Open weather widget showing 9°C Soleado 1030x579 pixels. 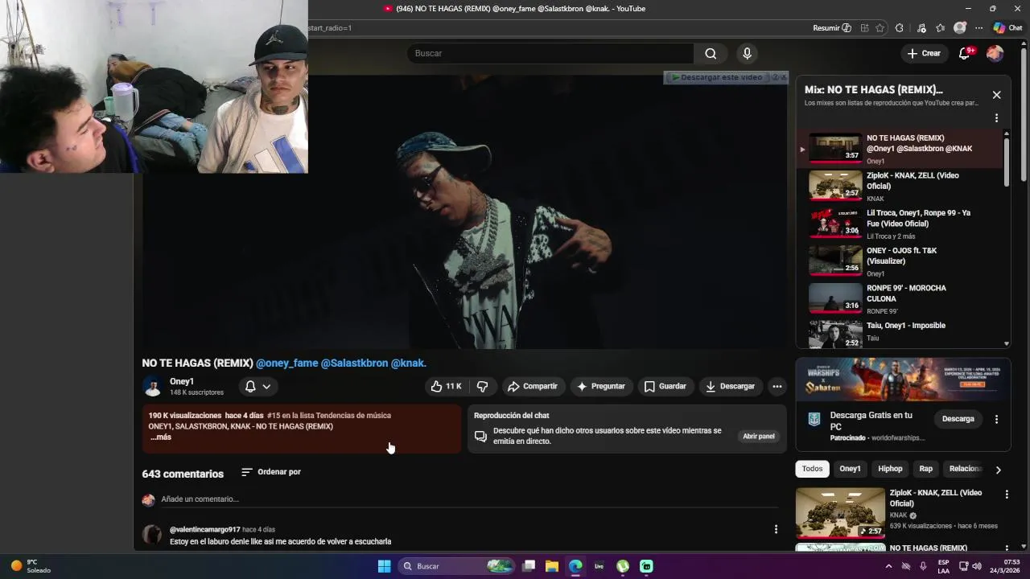tap(31, 566)
